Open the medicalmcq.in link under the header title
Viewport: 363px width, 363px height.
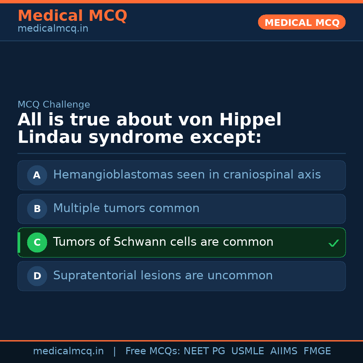(53, 29)
